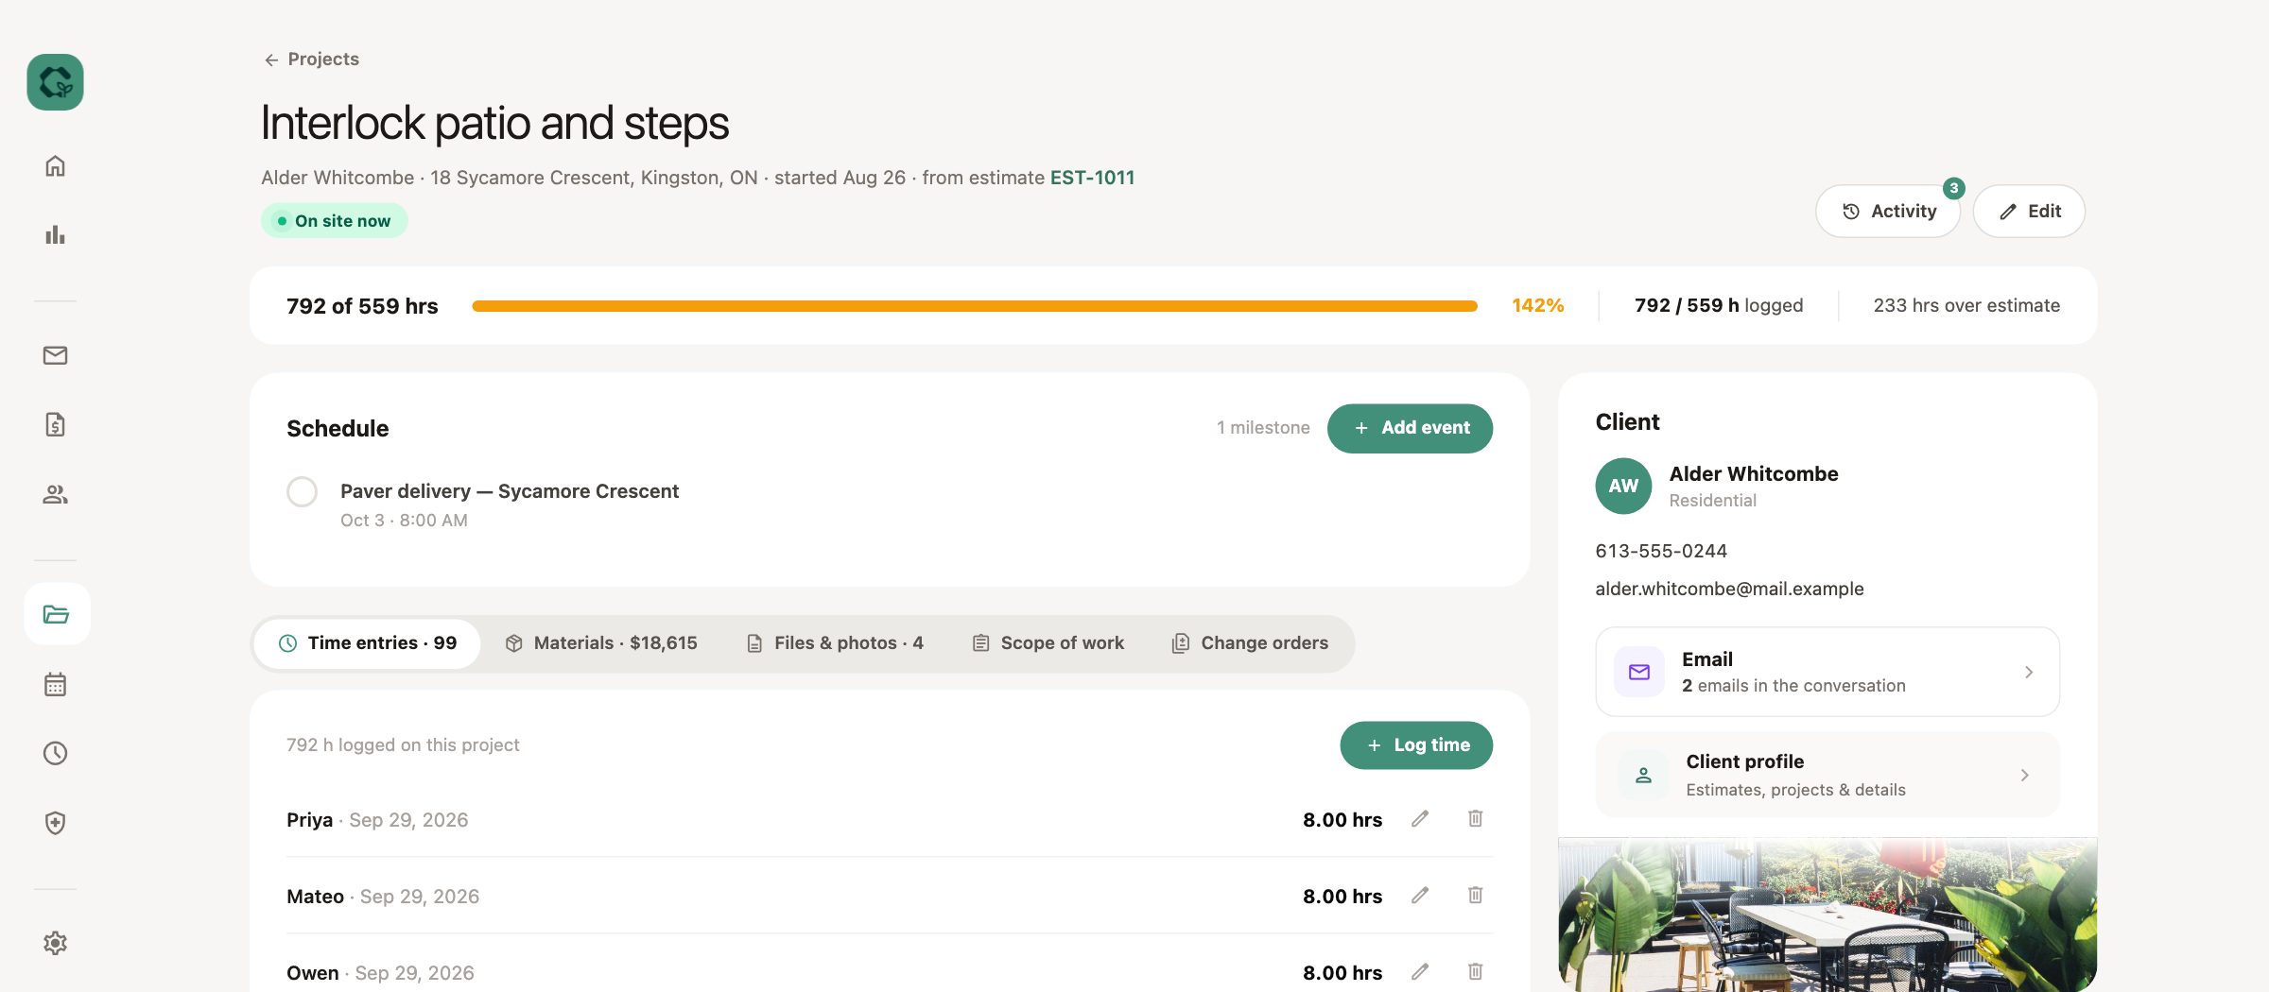Image resolution: width=2269 pixels, height=992 pixels.
Task: Click the green app logo icon
Action: click(x=55, y=82)
